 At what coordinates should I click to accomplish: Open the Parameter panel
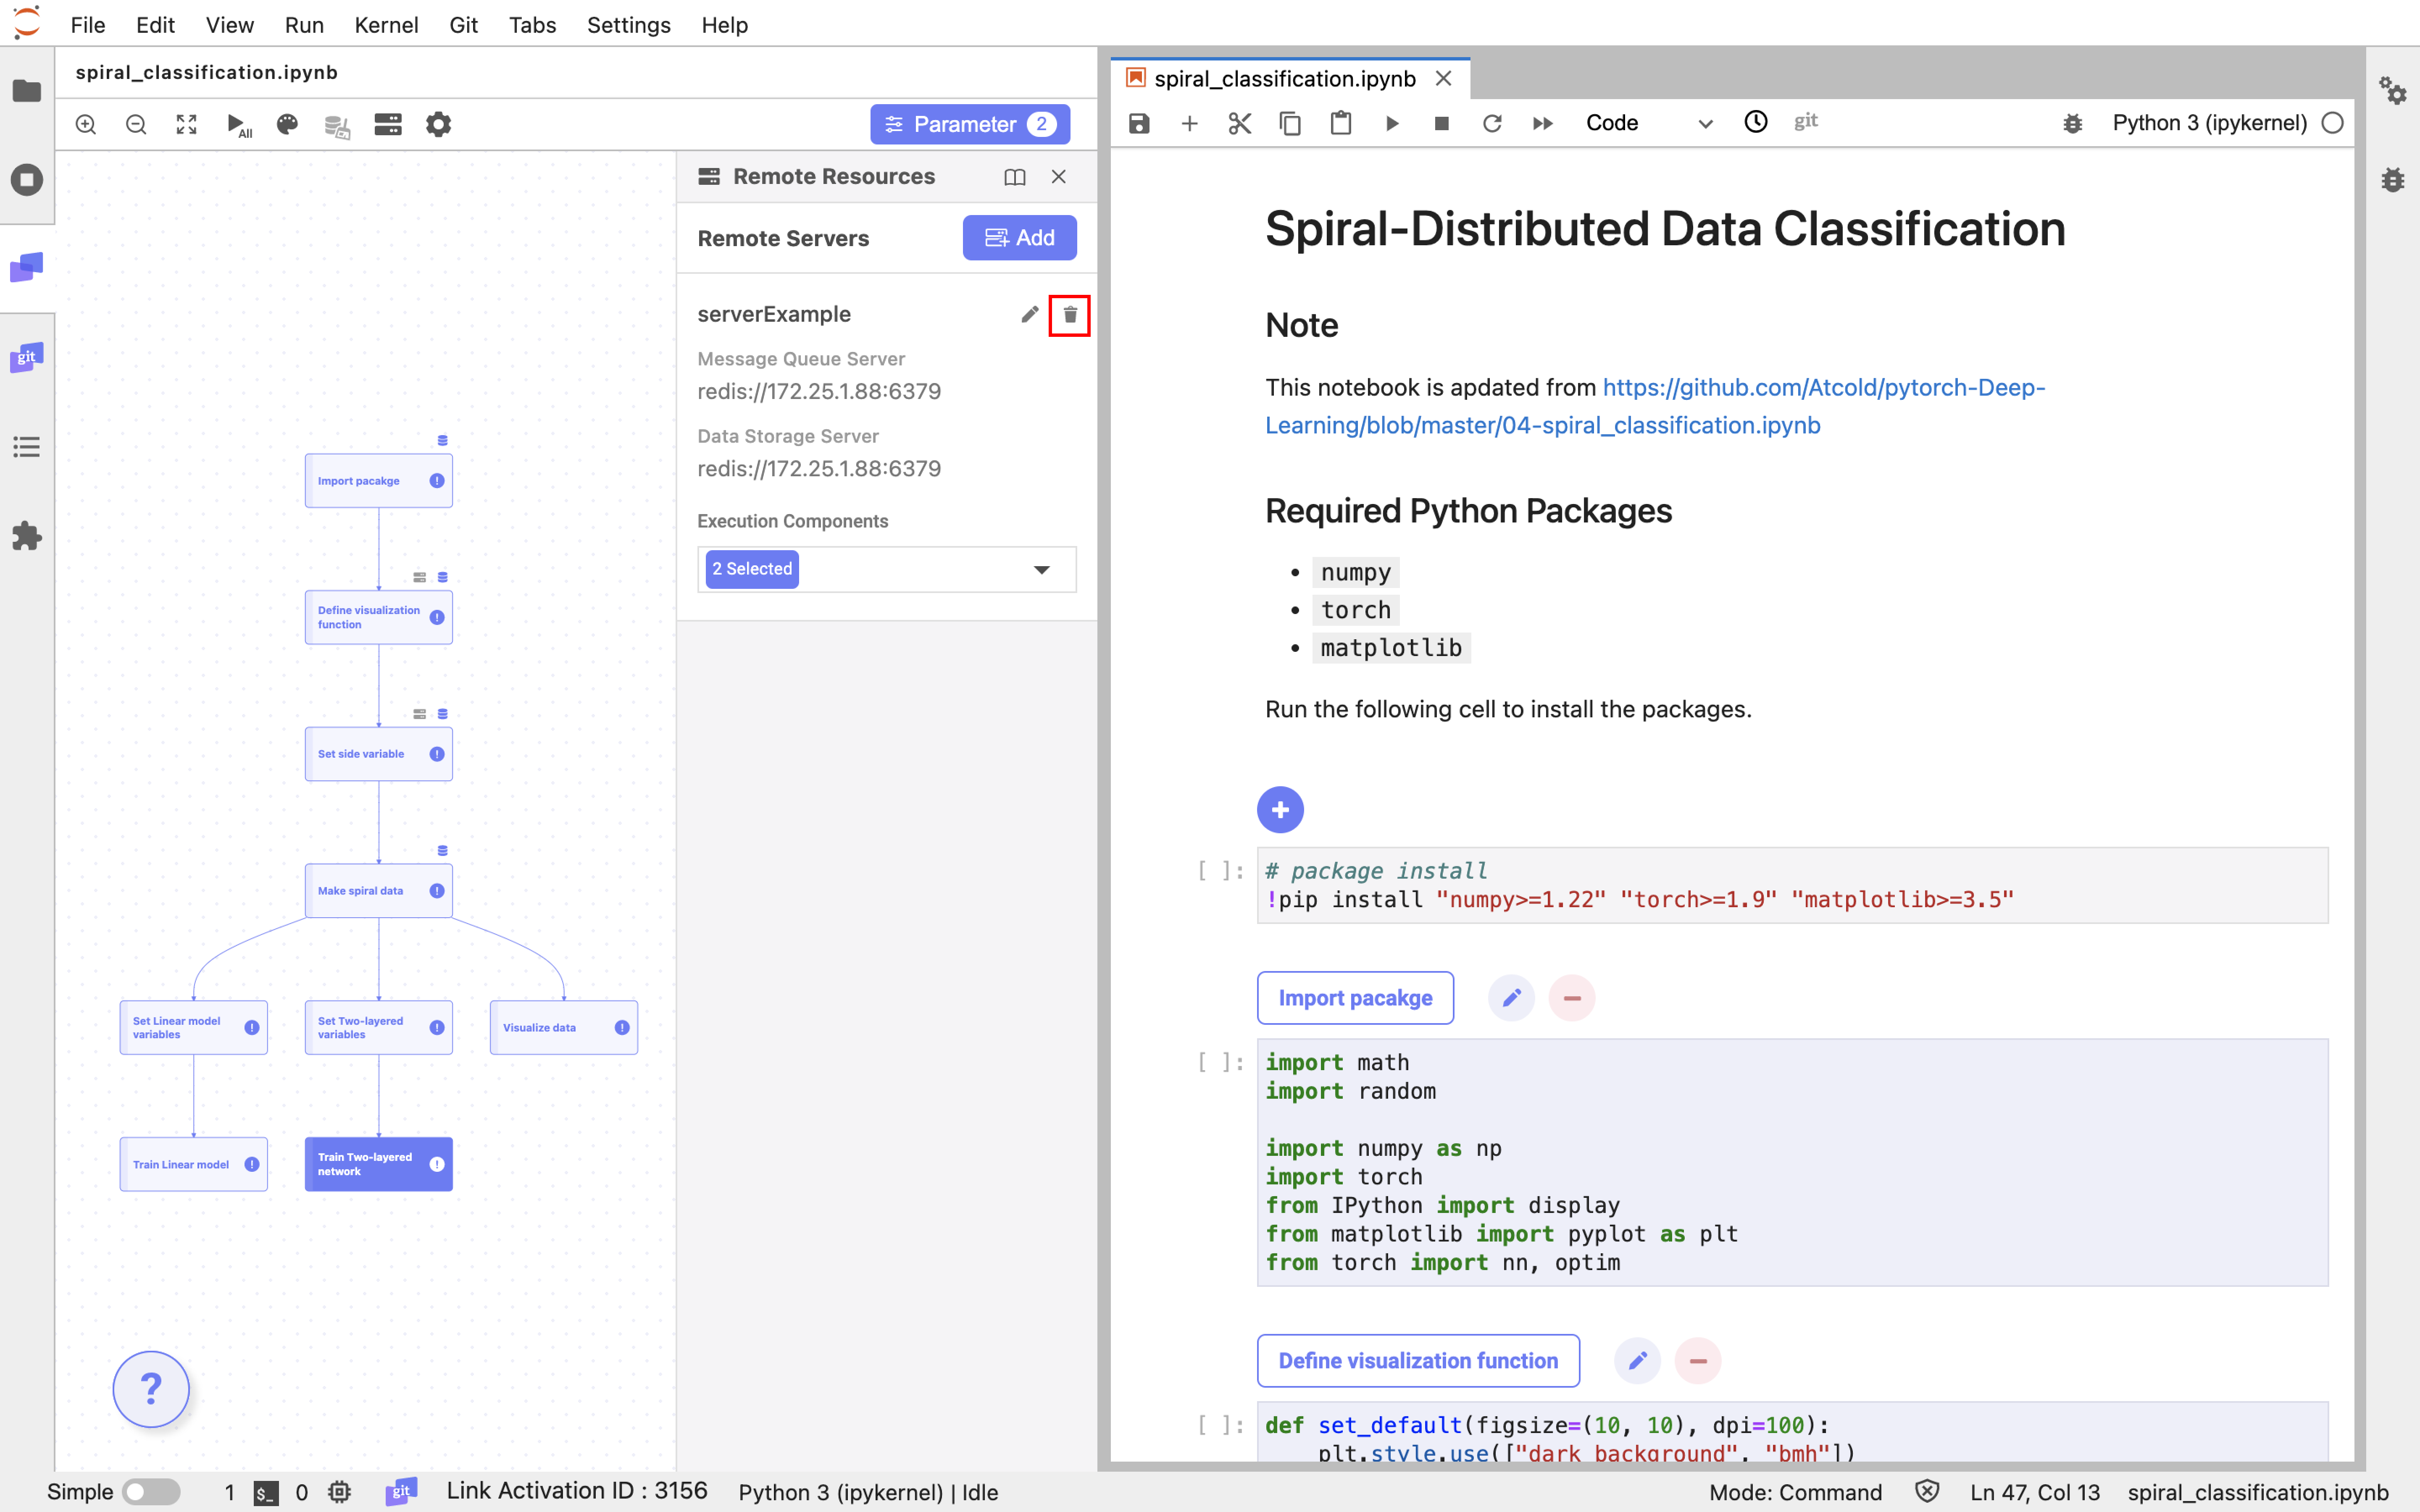click(x=969, y=124)
